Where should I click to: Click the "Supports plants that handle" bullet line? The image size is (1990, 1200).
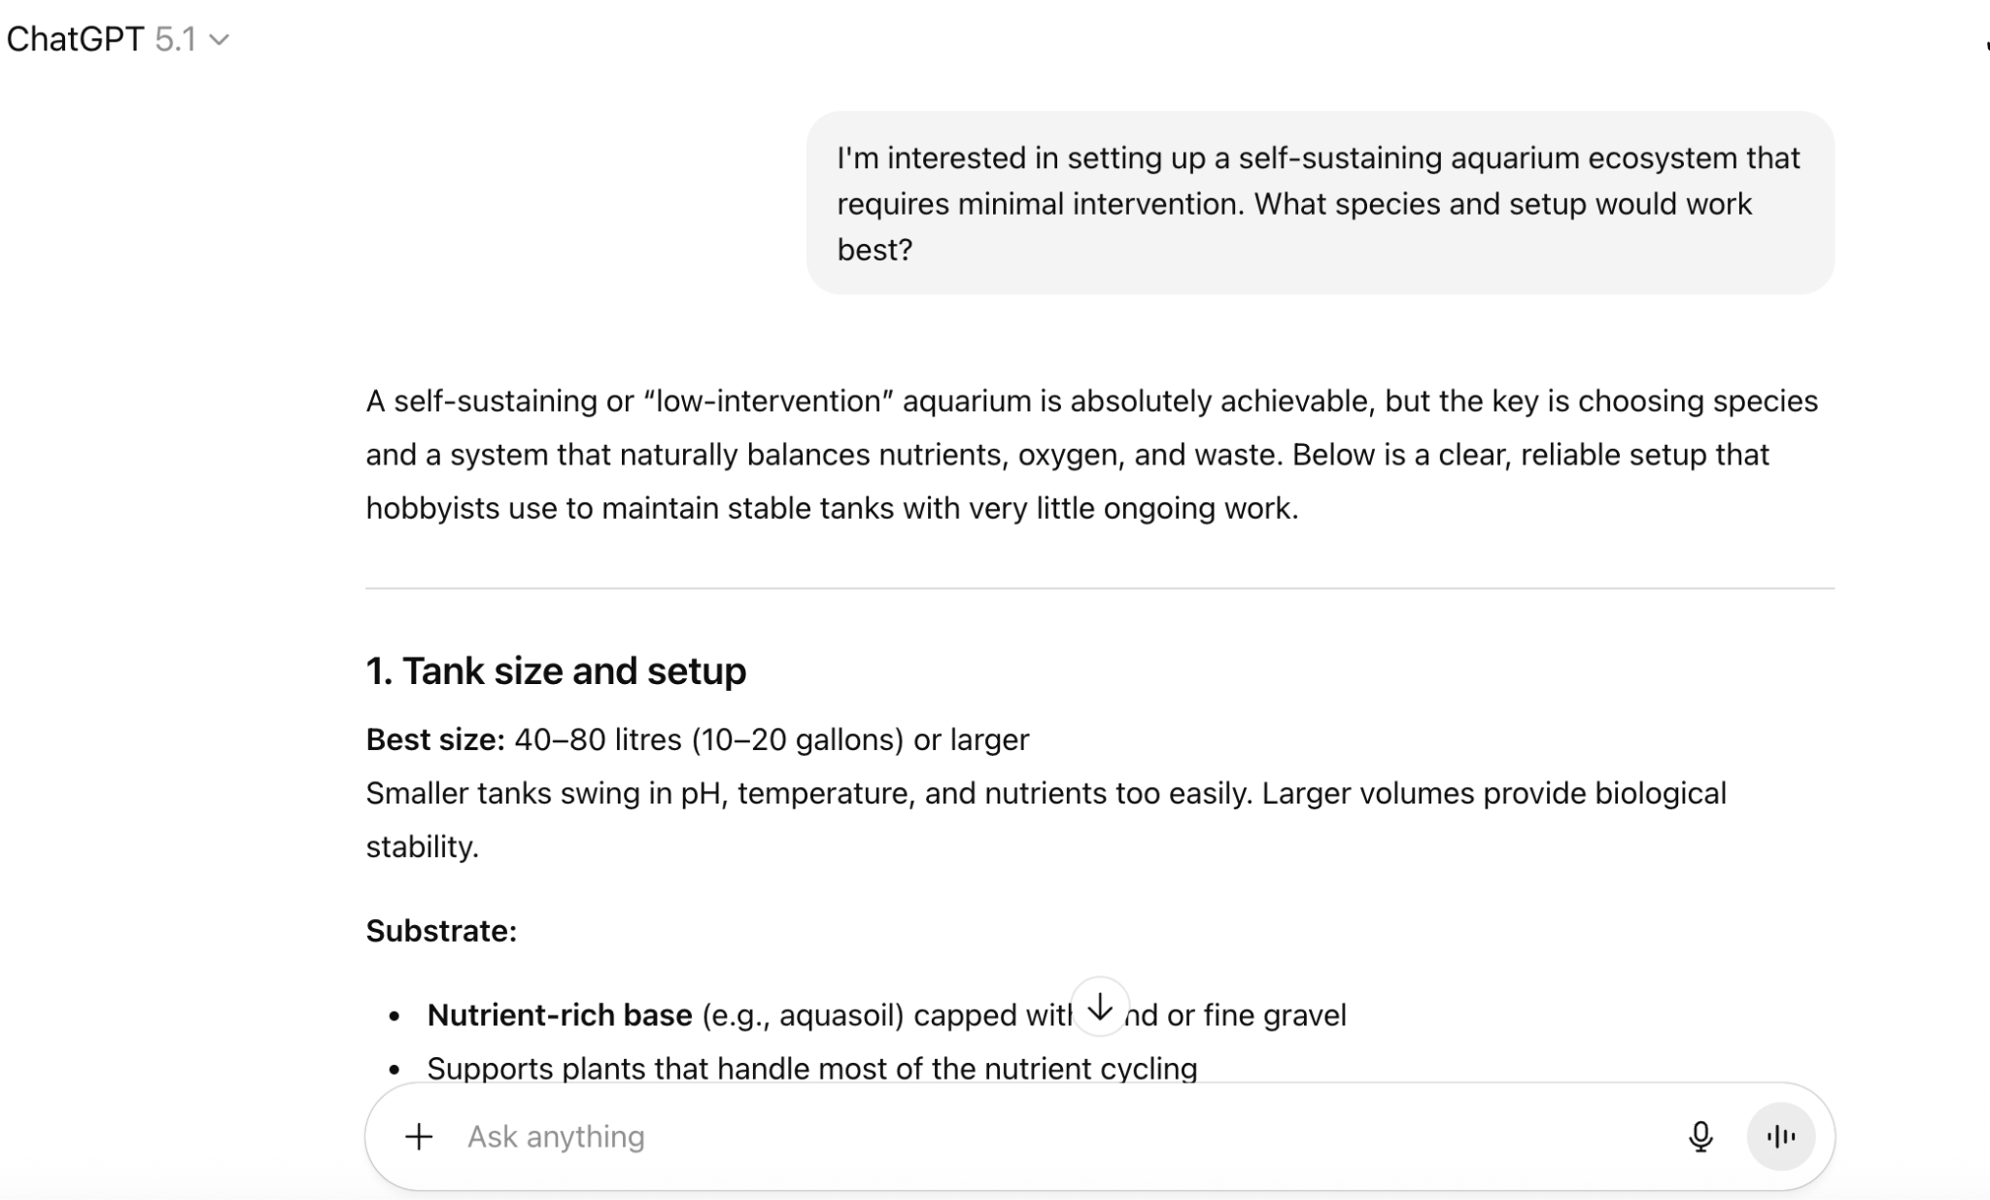pyautogui.click(x=811, y=1068)
